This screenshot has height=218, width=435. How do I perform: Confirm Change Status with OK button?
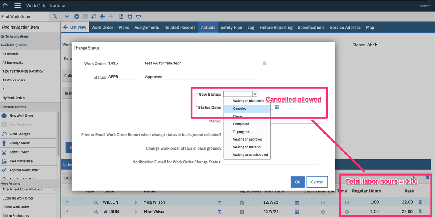click(298, 182)
